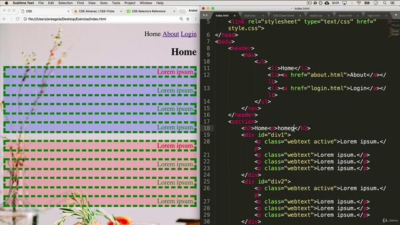Click the page info icon in address bar
The image size is (400, 225).
click(25, 19)
